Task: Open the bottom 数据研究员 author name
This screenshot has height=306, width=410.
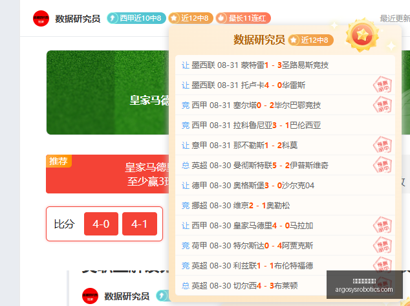Action: pos(127,296)
